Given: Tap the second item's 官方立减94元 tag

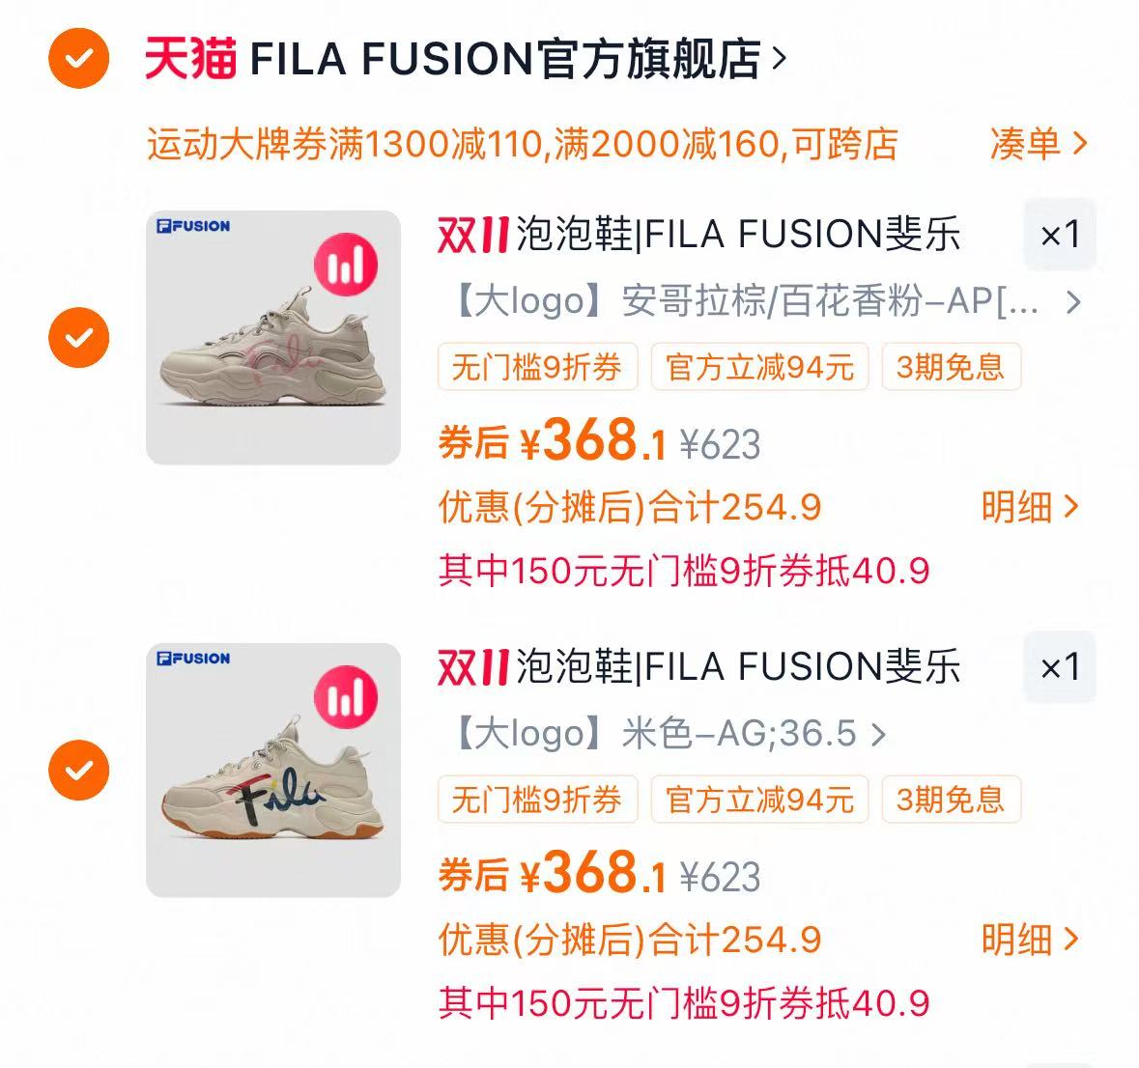Looking at the screenshot, I should (x=759, y=801).
